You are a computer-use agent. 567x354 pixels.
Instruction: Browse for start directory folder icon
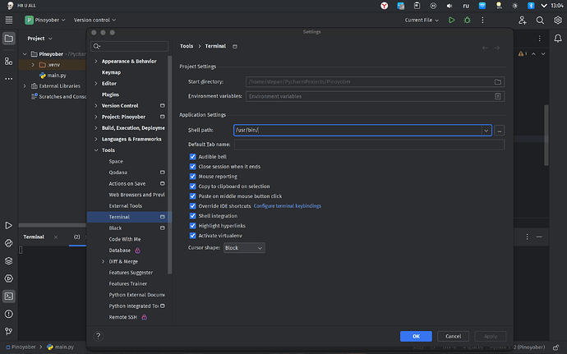498,81
